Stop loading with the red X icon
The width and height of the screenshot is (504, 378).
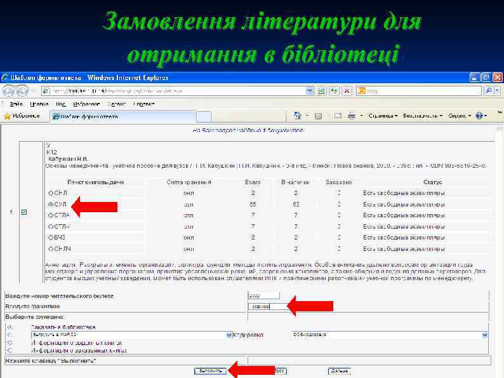tap(347, 91)
